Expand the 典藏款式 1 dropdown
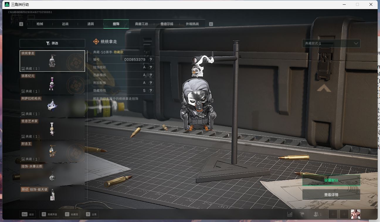 [x=331, y=43]
